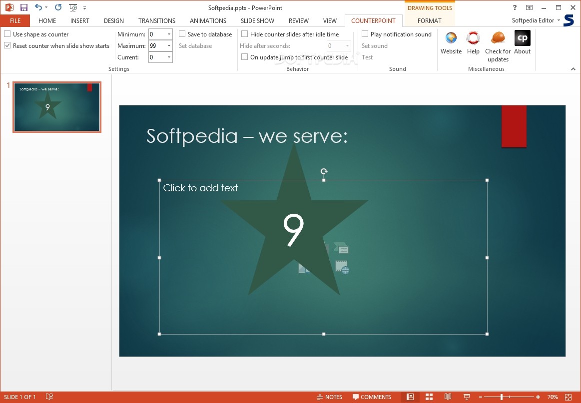Open the Drawing Tools FORMAT tab
Image resolution: width=581 pixels, height=403 pixels.
click(x=430, y=21)
